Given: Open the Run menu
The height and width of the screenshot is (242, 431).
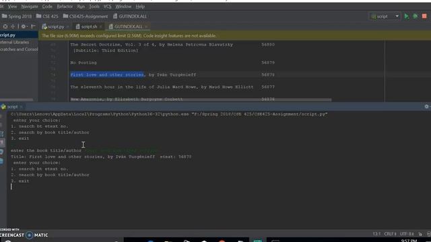Looking at the screenshot, I should coord(81,6).
